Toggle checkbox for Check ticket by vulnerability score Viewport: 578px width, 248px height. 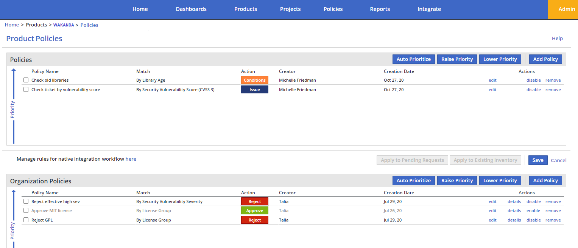26,90
